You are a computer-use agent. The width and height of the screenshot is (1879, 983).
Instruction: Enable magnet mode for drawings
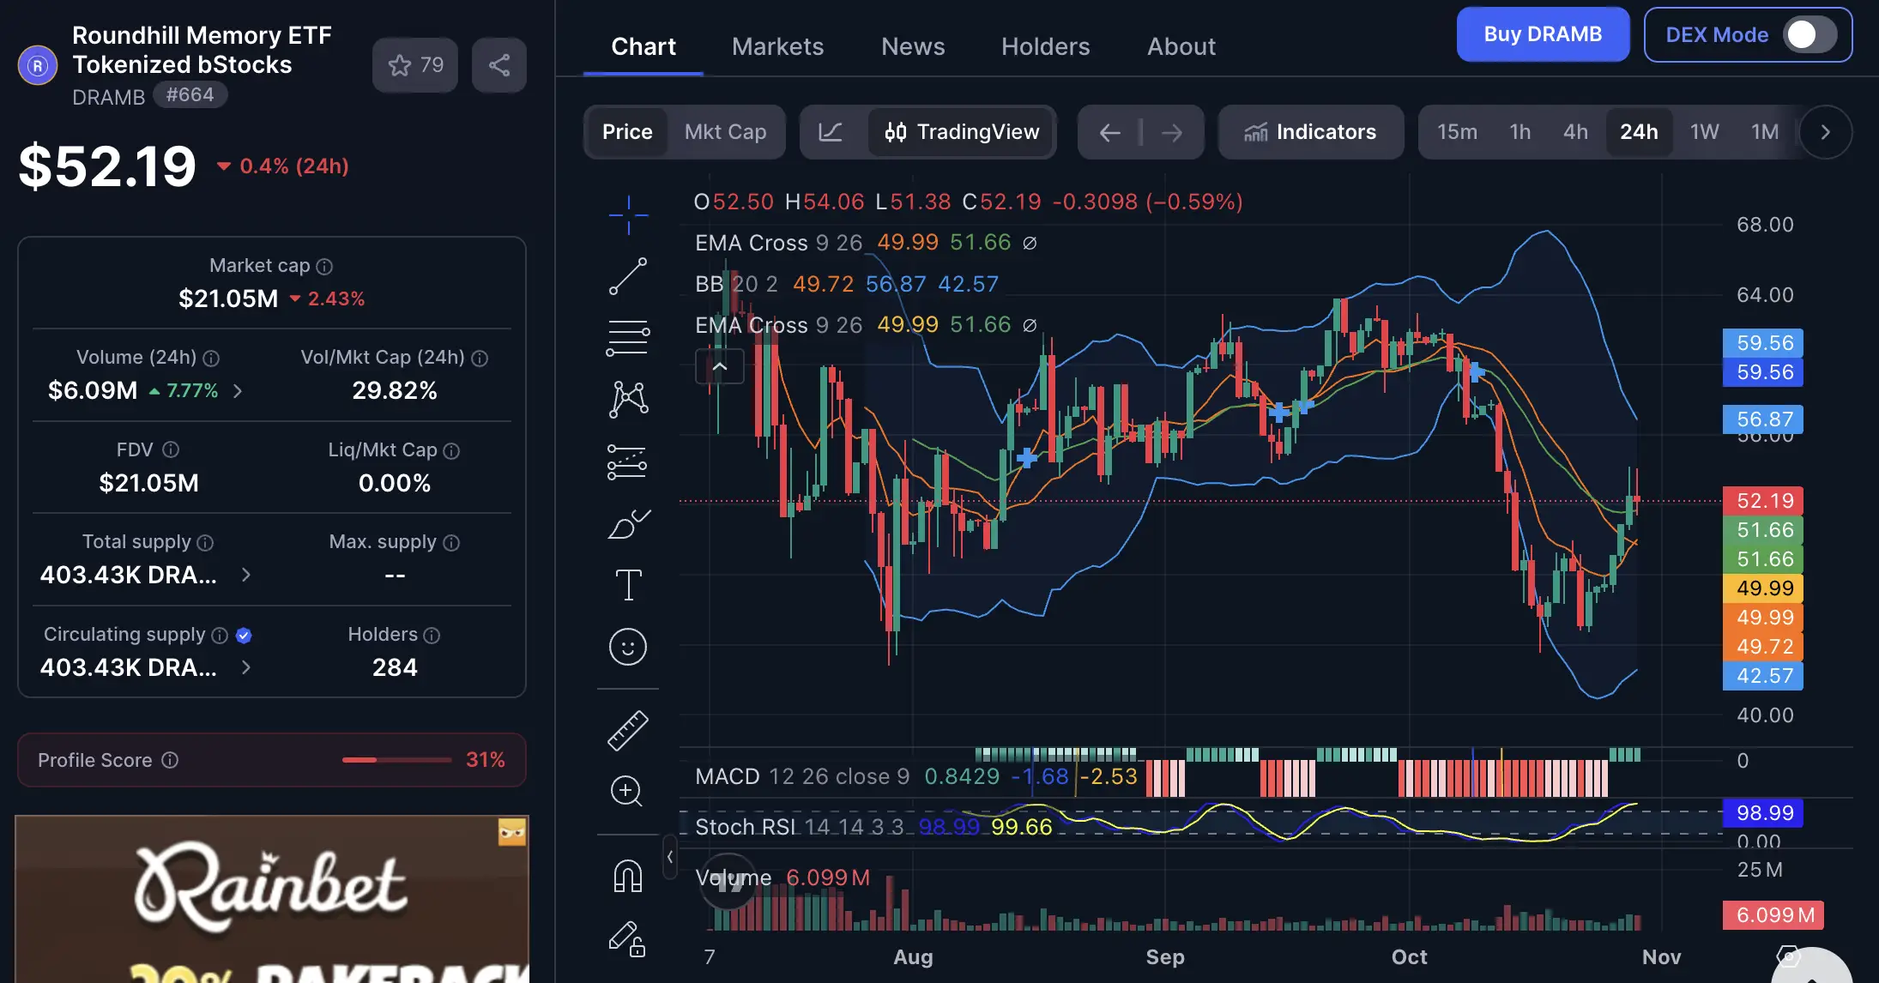(628, 877)
